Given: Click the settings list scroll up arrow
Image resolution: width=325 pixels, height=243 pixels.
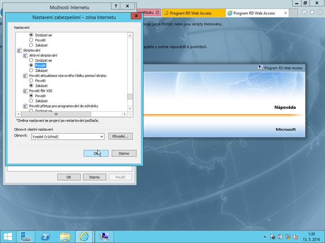Looking at the screenshot, I should point(130,36).
